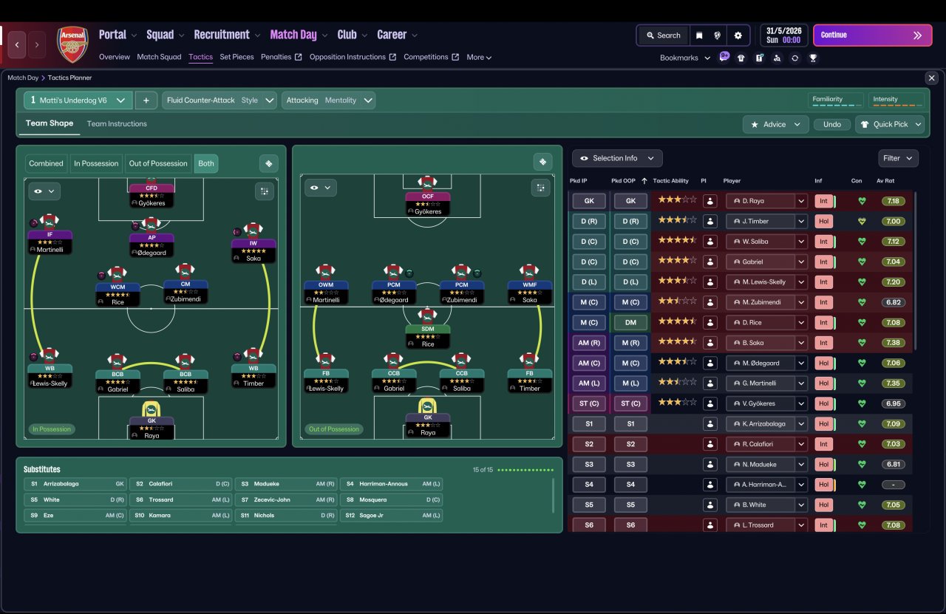Click the circular refresh shortcut icon
This screenshot has width=946, height=614.
tap(794, 58)
